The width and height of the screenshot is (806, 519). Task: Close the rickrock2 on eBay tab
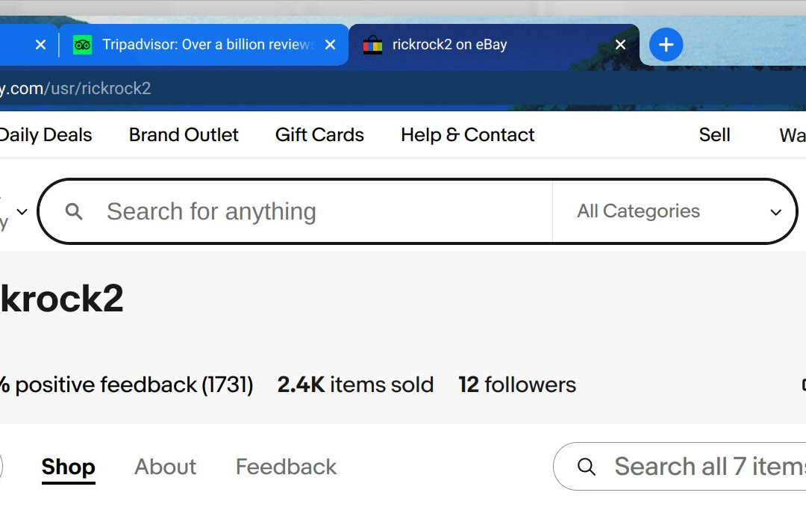620,45
